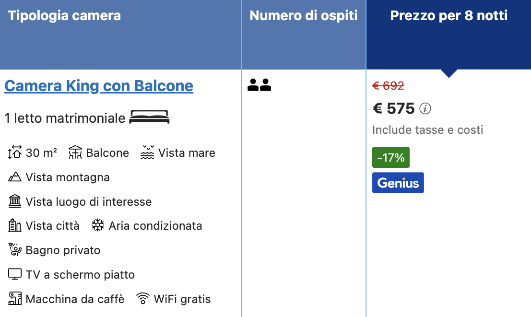Click the Vista montagna mountain icon

click(x=15, y=177)
